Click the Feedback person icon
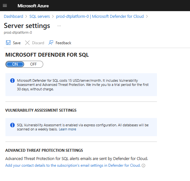Image resolution: width=190 pixels, height=181 pixels. point(51,43)
